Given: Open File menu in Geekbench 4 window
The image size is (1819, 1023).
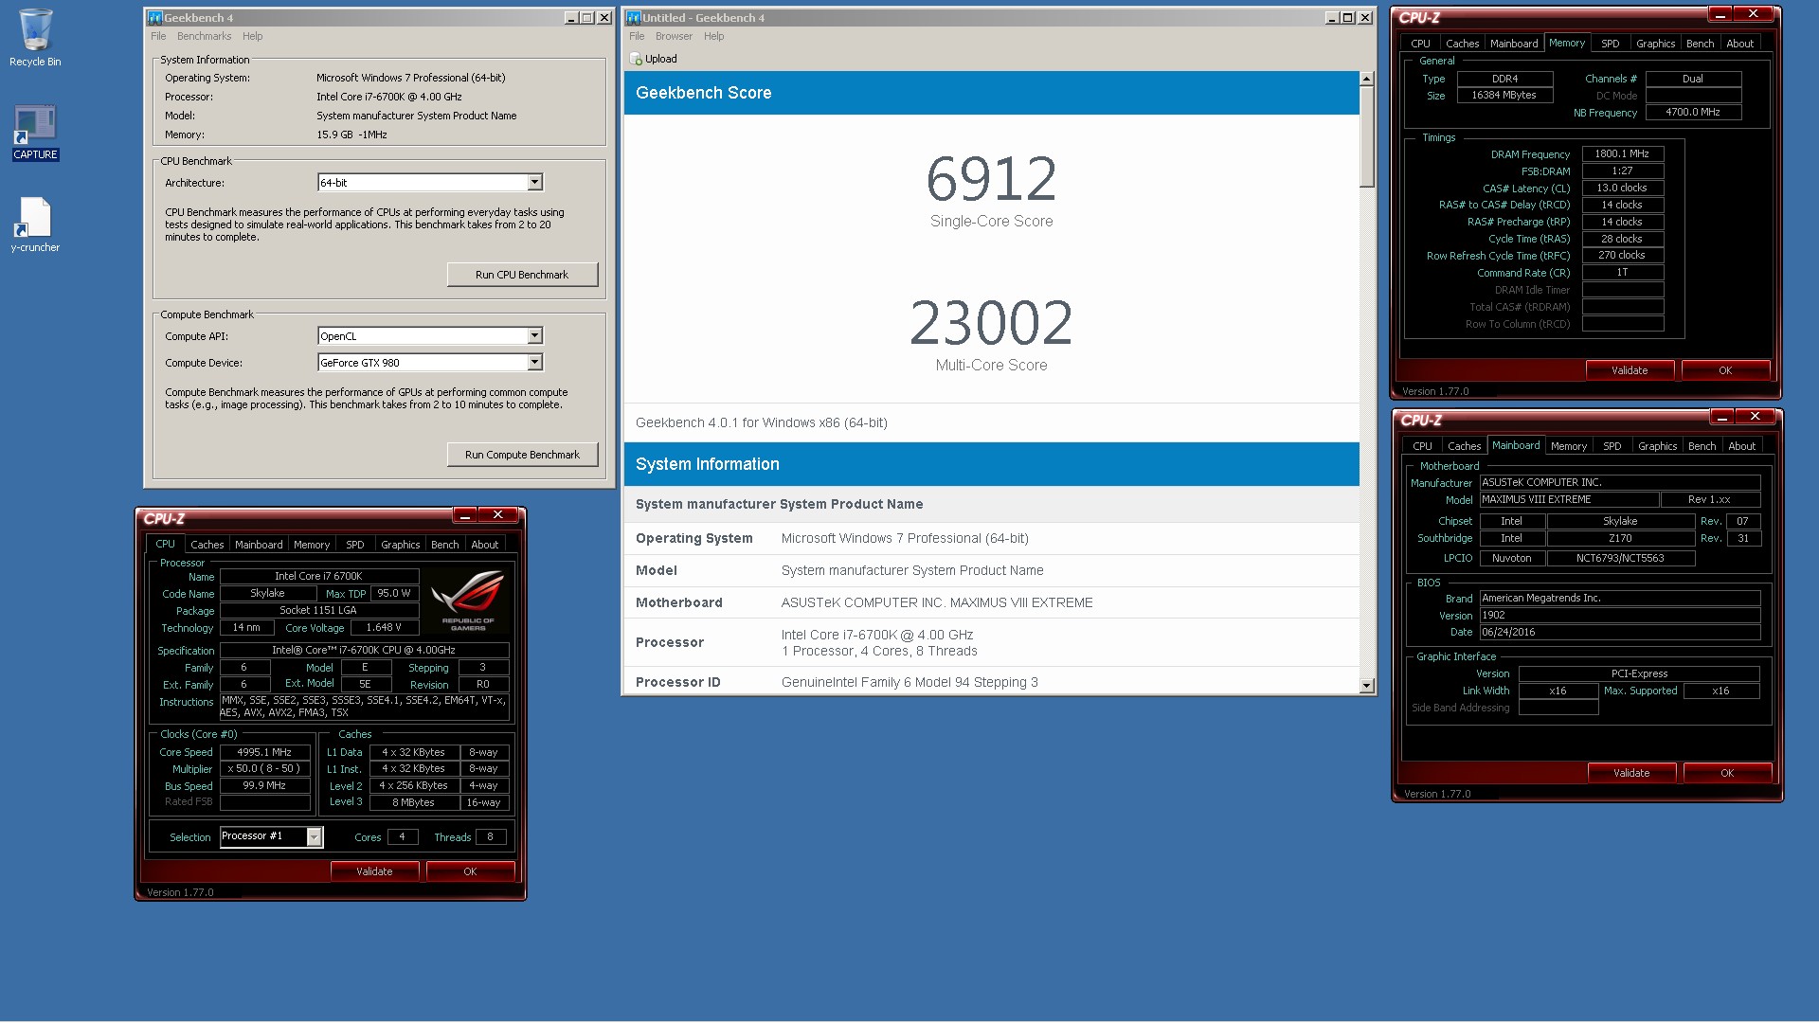Looking at the screenshot, I should pyautogui.click(x=158, y=36).
